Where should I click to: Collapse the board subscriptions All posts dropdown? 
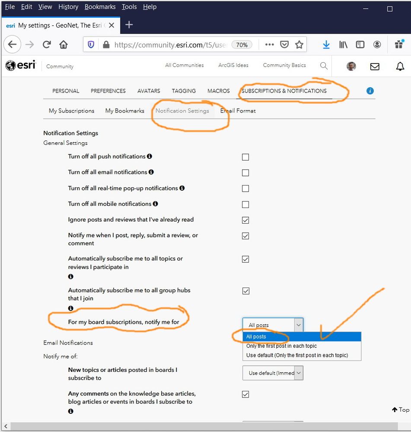pyautogui.click(x=273, y=325)
